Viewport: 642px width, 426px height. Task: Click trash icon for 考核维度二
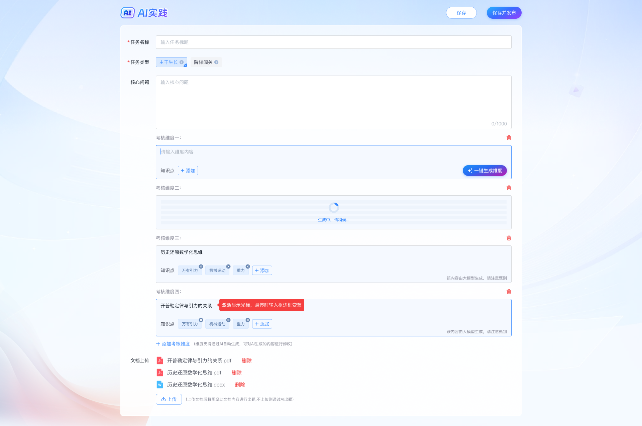pos(509,188)
